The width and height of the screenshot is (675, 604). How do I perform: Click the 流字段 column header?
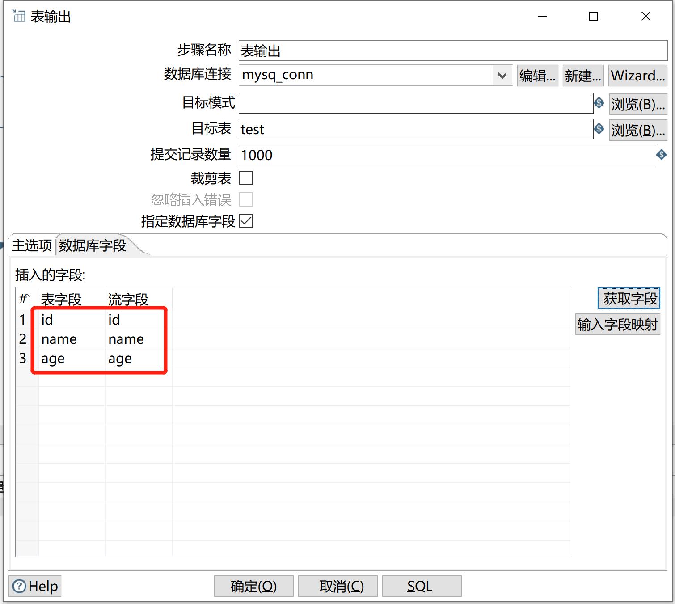tap(139, 299)
